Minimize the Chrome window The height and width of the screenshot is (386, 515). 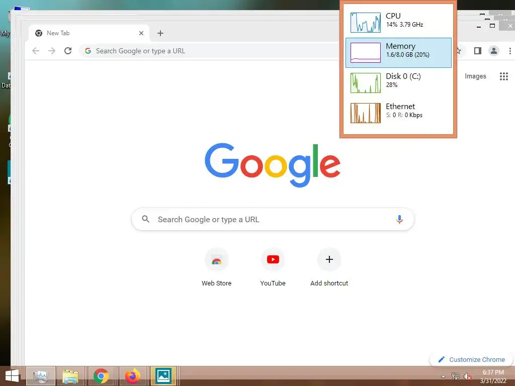[x=479, y=26]
